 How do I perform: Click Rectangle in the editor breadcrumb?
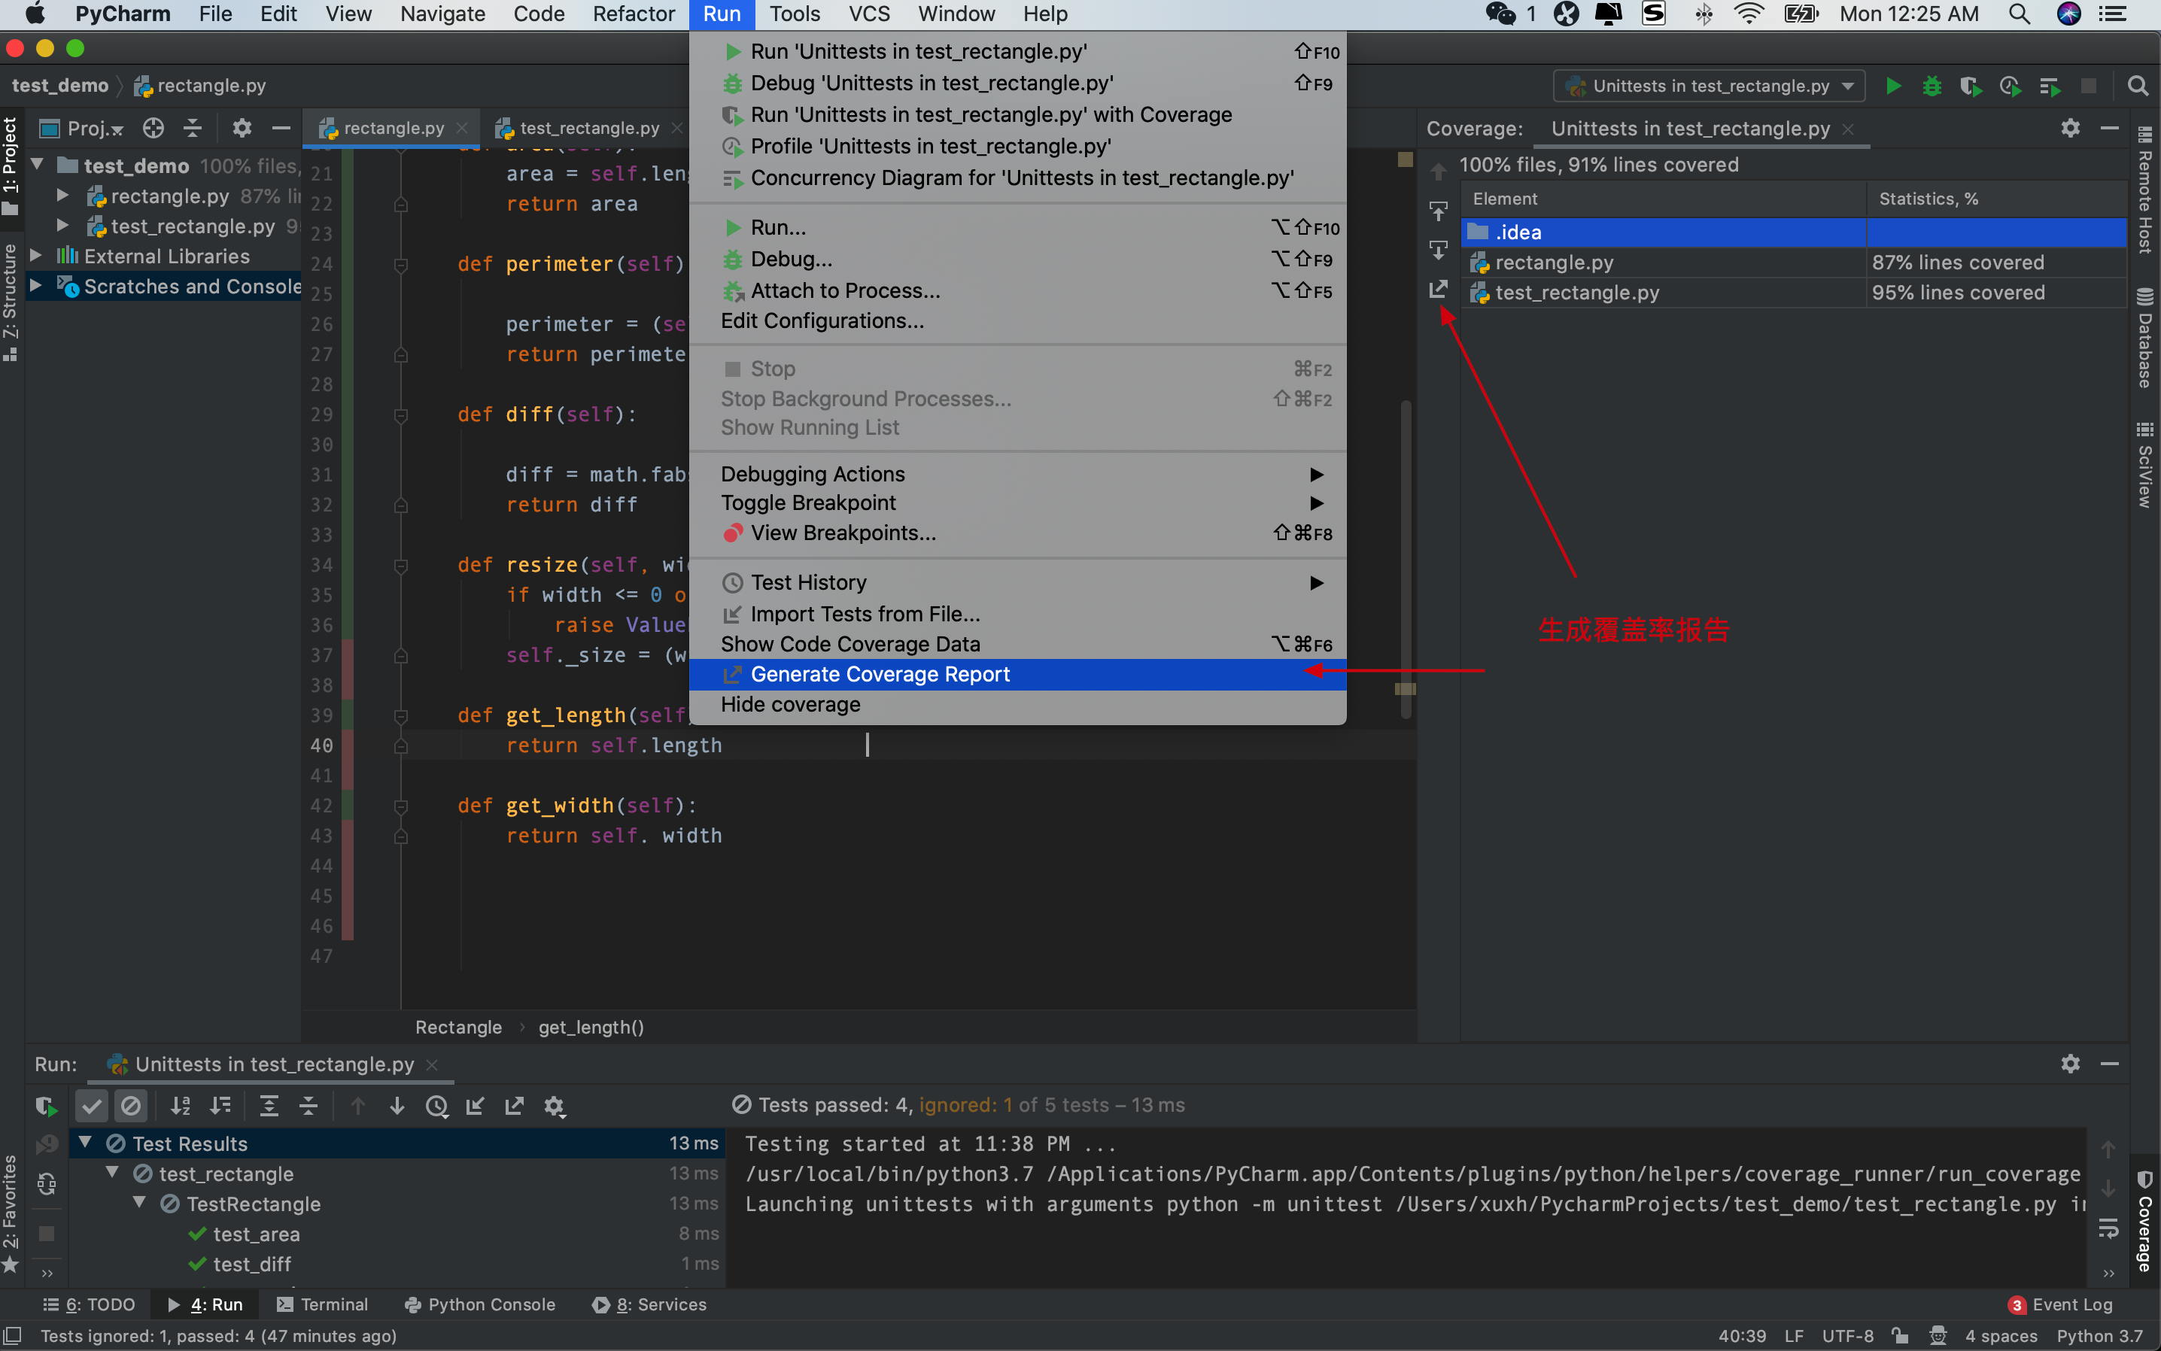click(457, 1027)
